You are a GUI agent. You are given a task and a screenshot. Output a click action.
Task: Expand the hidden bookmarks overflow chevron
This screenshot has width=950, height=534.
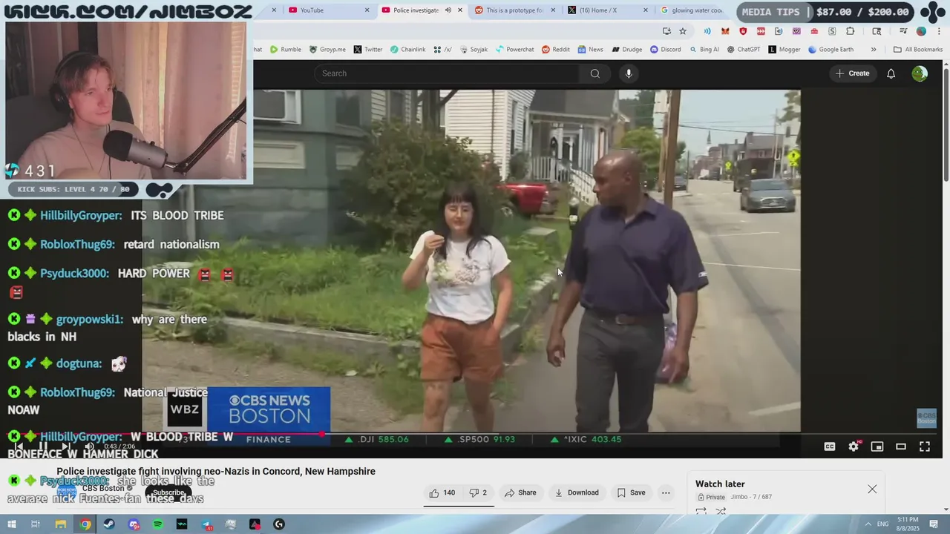coord(874,50)
